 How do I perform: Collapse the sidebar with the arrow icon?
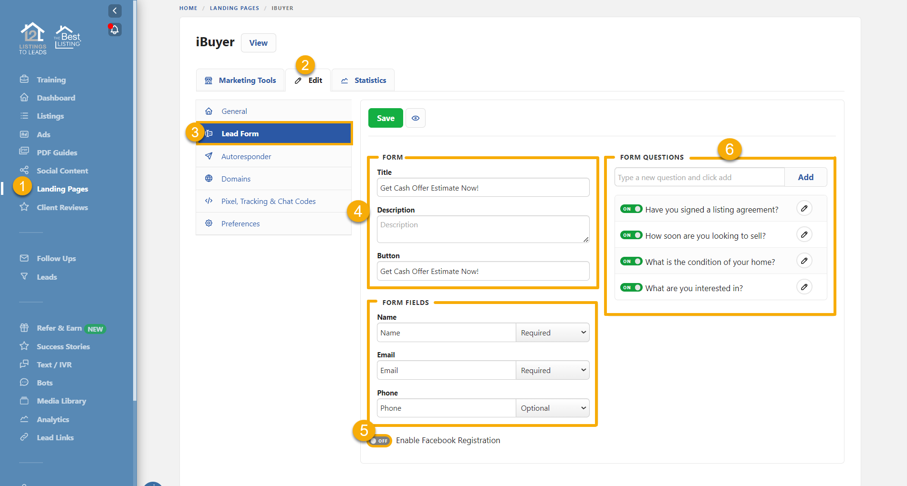pyautogui.click(x=115, y=10)
